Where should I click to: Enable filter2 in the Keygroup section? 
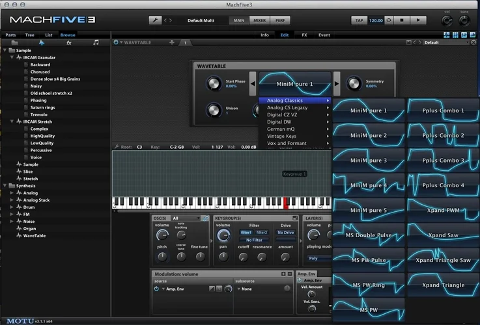(262, 232)
